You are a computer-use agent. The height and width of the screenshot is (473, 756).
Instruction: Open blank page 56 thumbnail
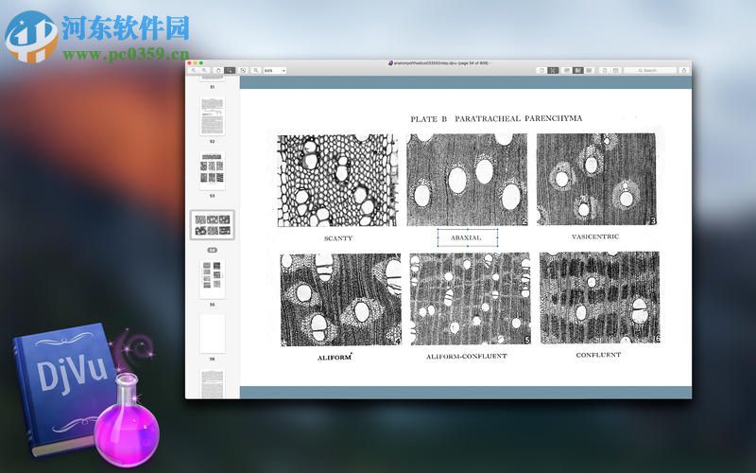point(212,334)
